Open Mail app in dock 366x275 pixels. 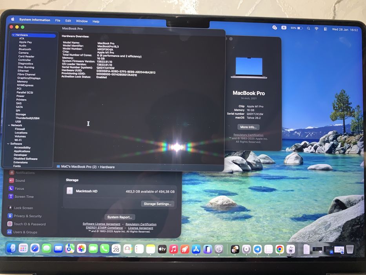(x=58, y=249)
